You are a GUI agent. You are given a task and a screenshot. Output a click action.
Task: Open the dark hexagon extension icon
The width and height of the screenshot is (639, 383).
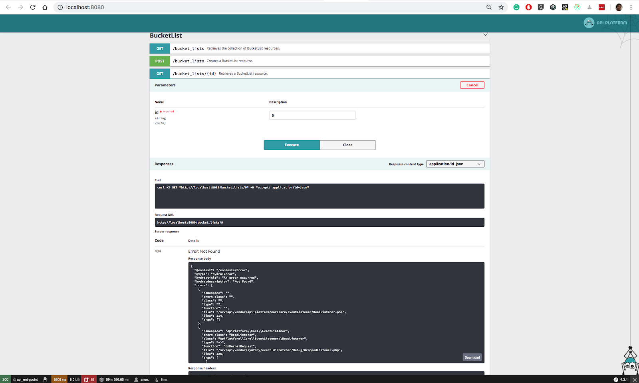pos(553,7)
